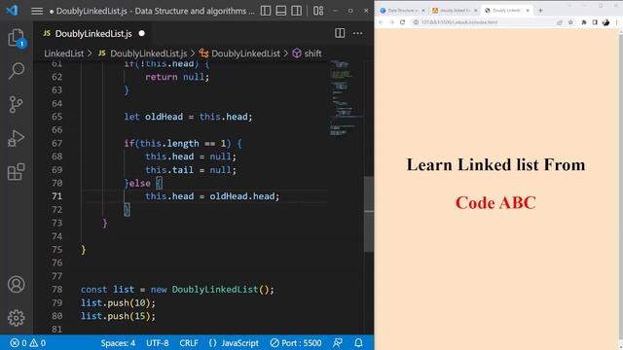Switch to the second browser tab
This screenshot has height=350, width=623.
coord(454,11)
